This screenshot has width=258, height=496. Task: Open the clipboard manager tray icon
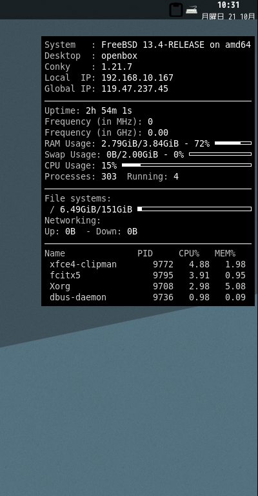176,10
